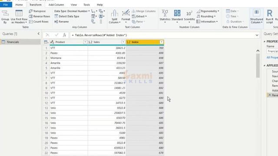Expand the Trigonometry dropdown
Screen dimensions: 278x156
click(x=208, y=11)
